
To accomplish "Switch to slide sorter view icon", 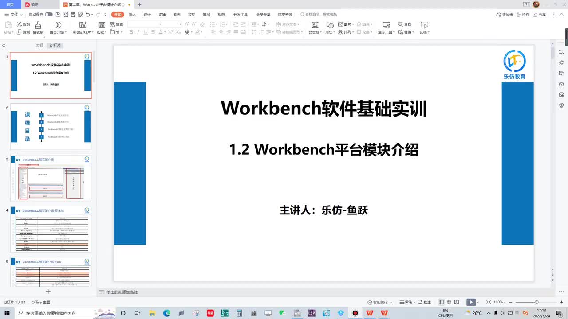I will 449,302.
